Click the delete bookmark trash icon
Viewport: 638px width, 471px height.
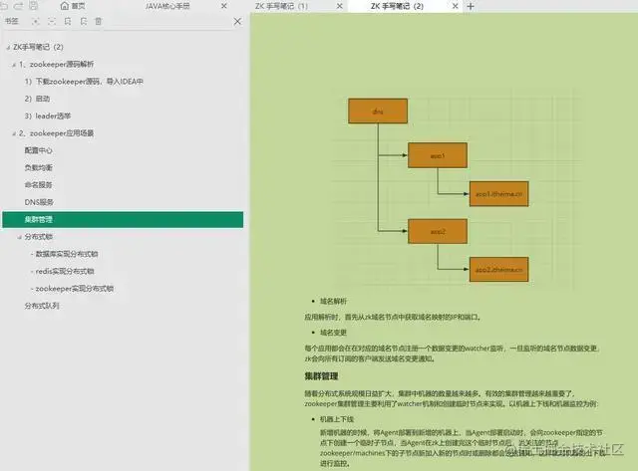(x=99, y=21)
